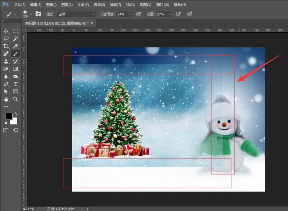This screenshot has width=288, height=211.
Task: Open the 滤镜(T) menu
Action: click(x=115, y=5)
